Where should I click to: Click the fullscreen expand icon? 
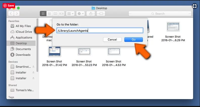(195, 6)
